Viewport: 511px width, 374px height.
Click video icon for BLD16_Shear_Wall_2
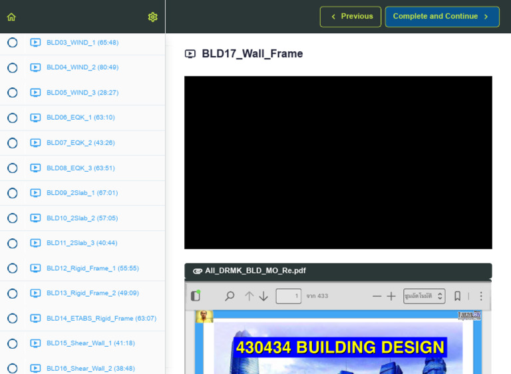coord(35,369)
